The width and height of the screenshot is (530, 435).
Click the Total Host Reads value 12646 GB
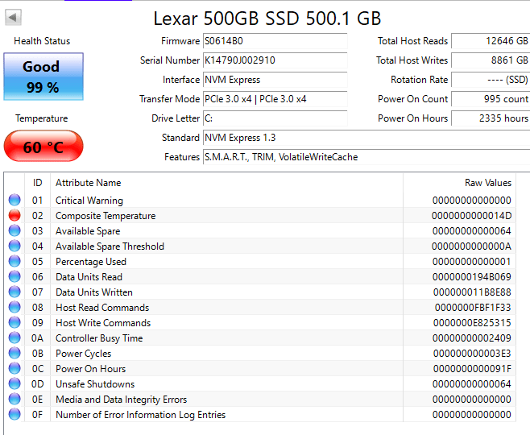pos(491,41)
